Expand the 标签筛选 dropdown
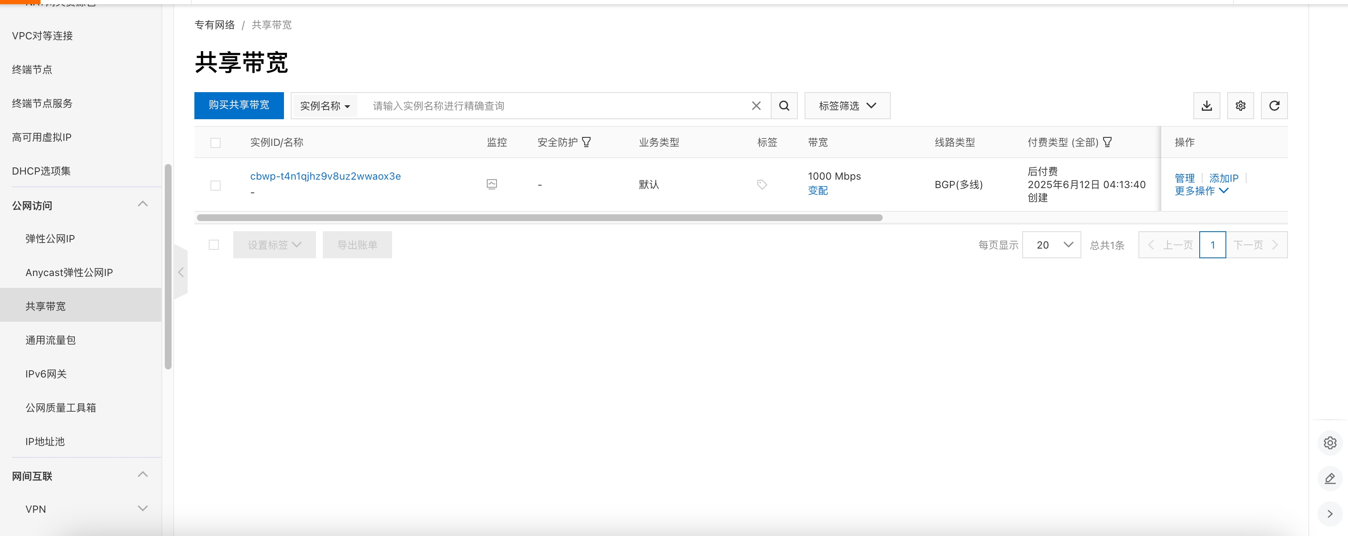Viewport: 1348px width, 536px height. click(x=847, y=106)
